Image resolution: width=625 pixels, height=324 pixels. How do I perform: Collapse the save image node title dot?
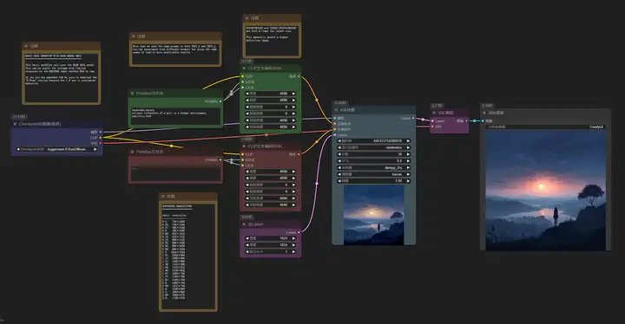(484, 113)
